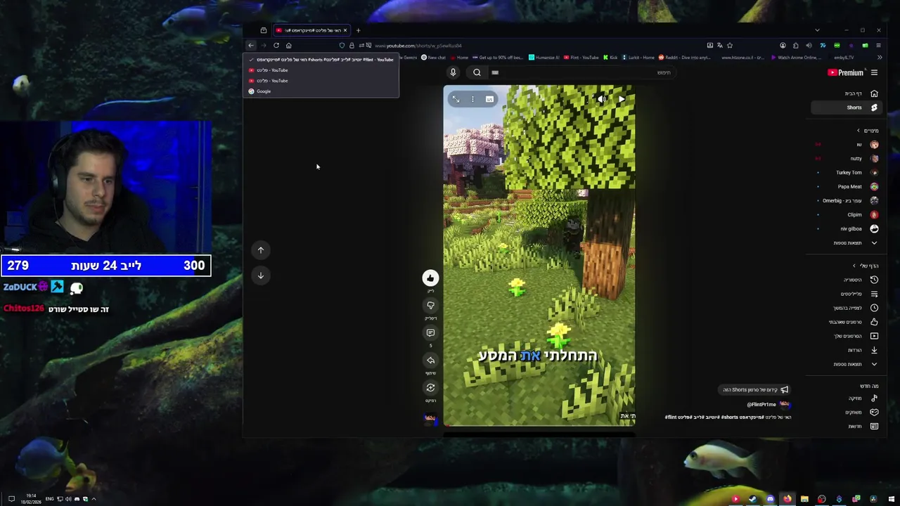The height and width of the screenshot is (506, 900).
Task: Open a new browser tab
Action: pyautogui.click(x=358, y=30)
